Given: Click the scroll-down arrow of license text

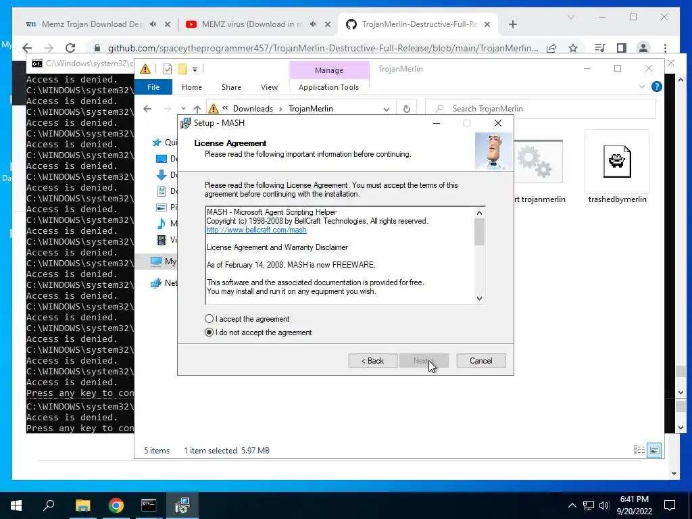Looking at the screenshot, I should click(x=479, y=298).
